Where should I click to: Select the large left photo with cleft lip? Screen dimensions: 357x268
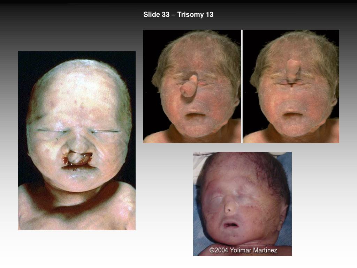(77, 140)
